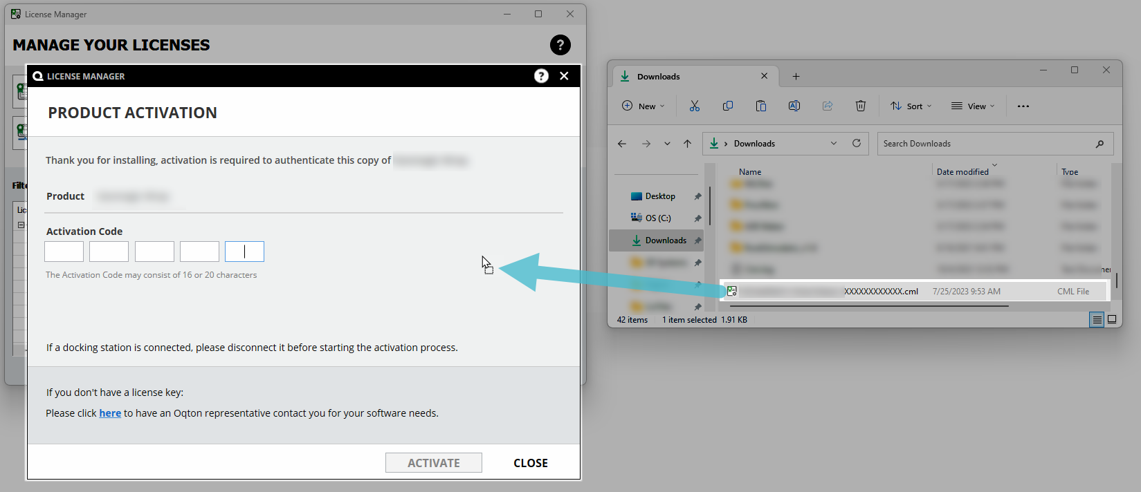Click the Paste clipboard icon in Explorer toolbar
The height and width of the screenshot is (492, 1141).
click(x=760, y=106)
